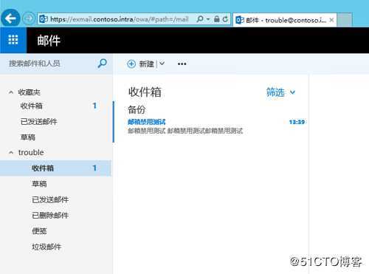Screen dimensions: 369x274
Task: Collapse the 收藏夹 favorites section
Action: [x=11, y=92]
